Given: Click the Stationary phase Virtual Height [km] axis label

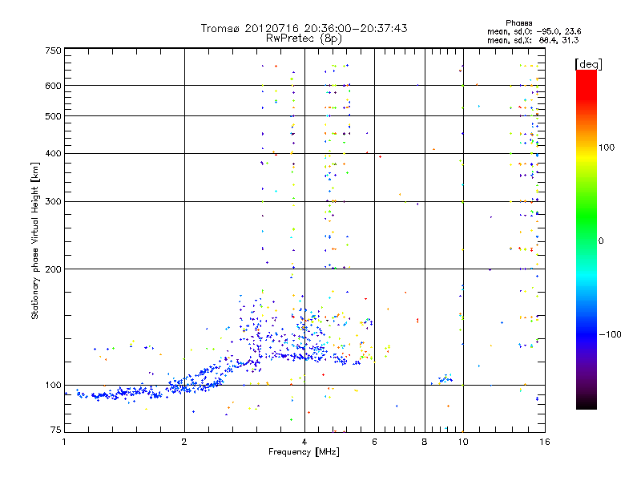Looking at the screenshot, I should (34, 241).
